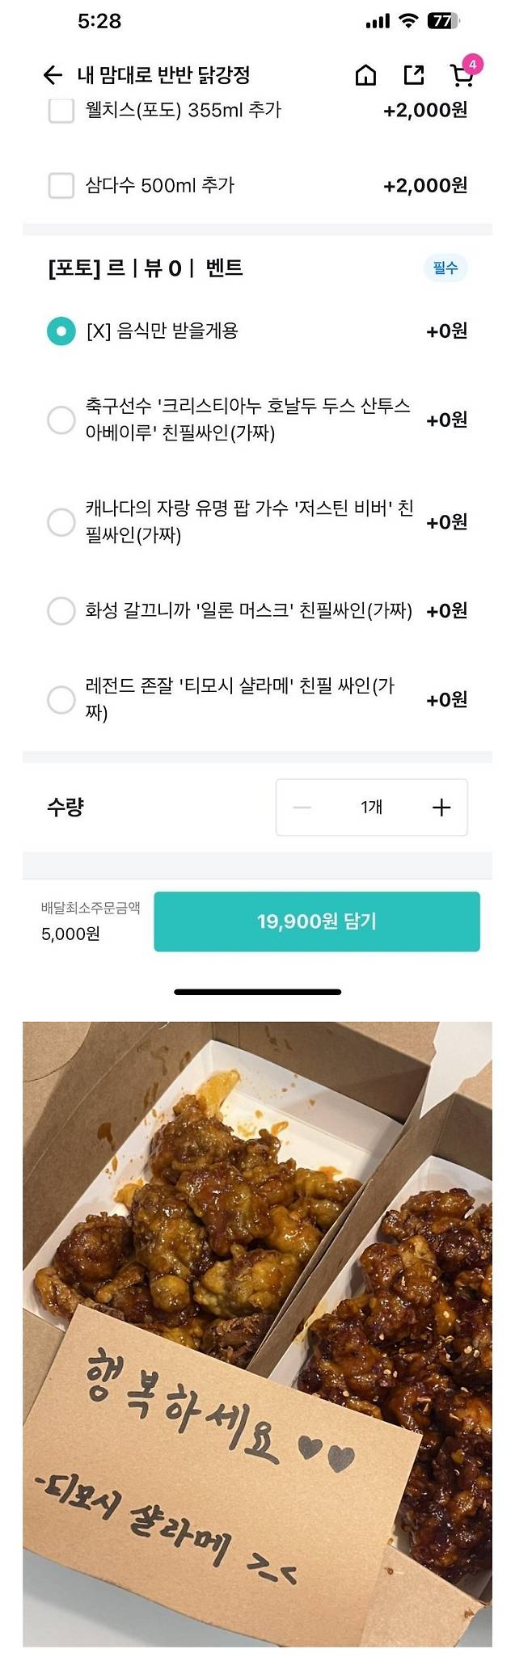Select the '[X] 음식만 받을게용' radio option

point(60,331)
